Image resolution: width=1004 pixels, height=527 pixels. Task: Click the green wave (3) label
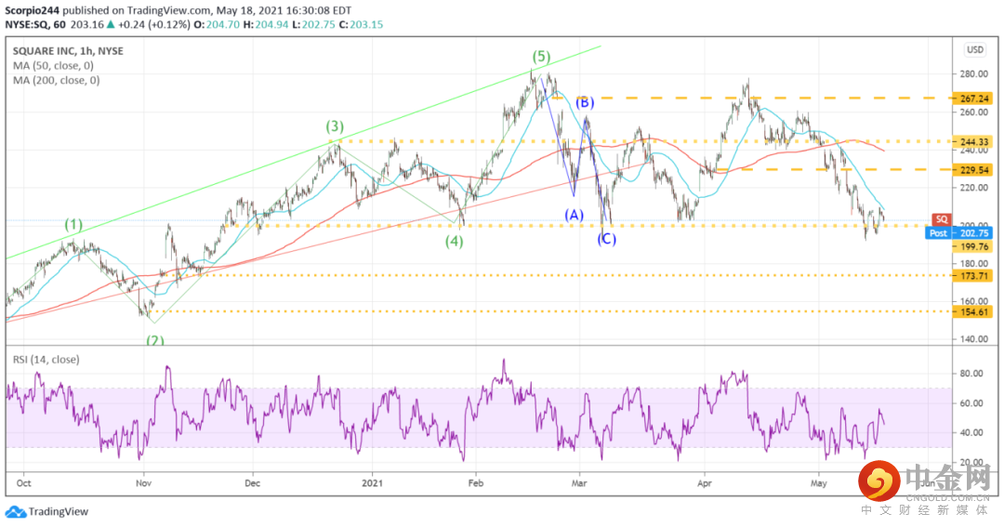pyautogui.click(x=335, y=126)
